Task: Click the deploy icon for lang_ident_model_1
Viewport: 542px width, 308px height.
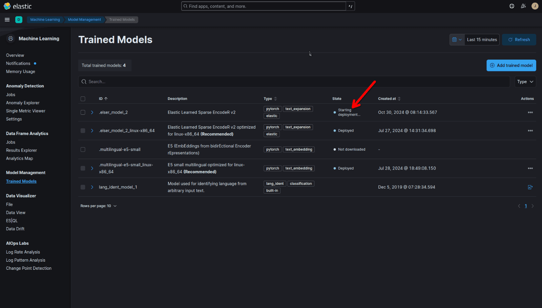Action: click(530, 187)
